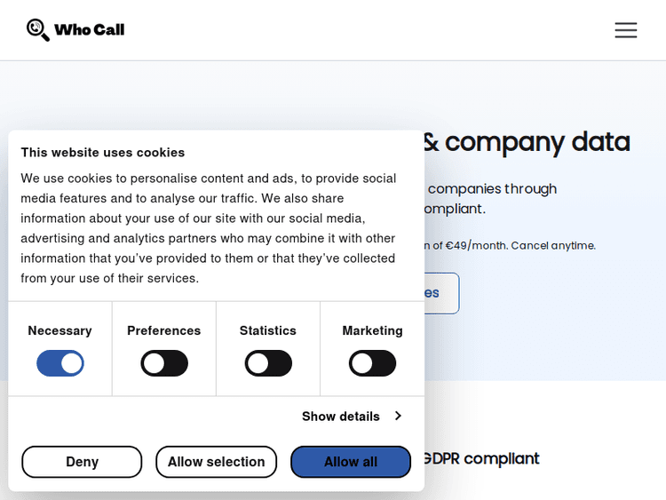Image resolution: width=666 pixels, height=500 pixels.
Task: Accept cookies with Allow all button
Action: coord(350,462)
